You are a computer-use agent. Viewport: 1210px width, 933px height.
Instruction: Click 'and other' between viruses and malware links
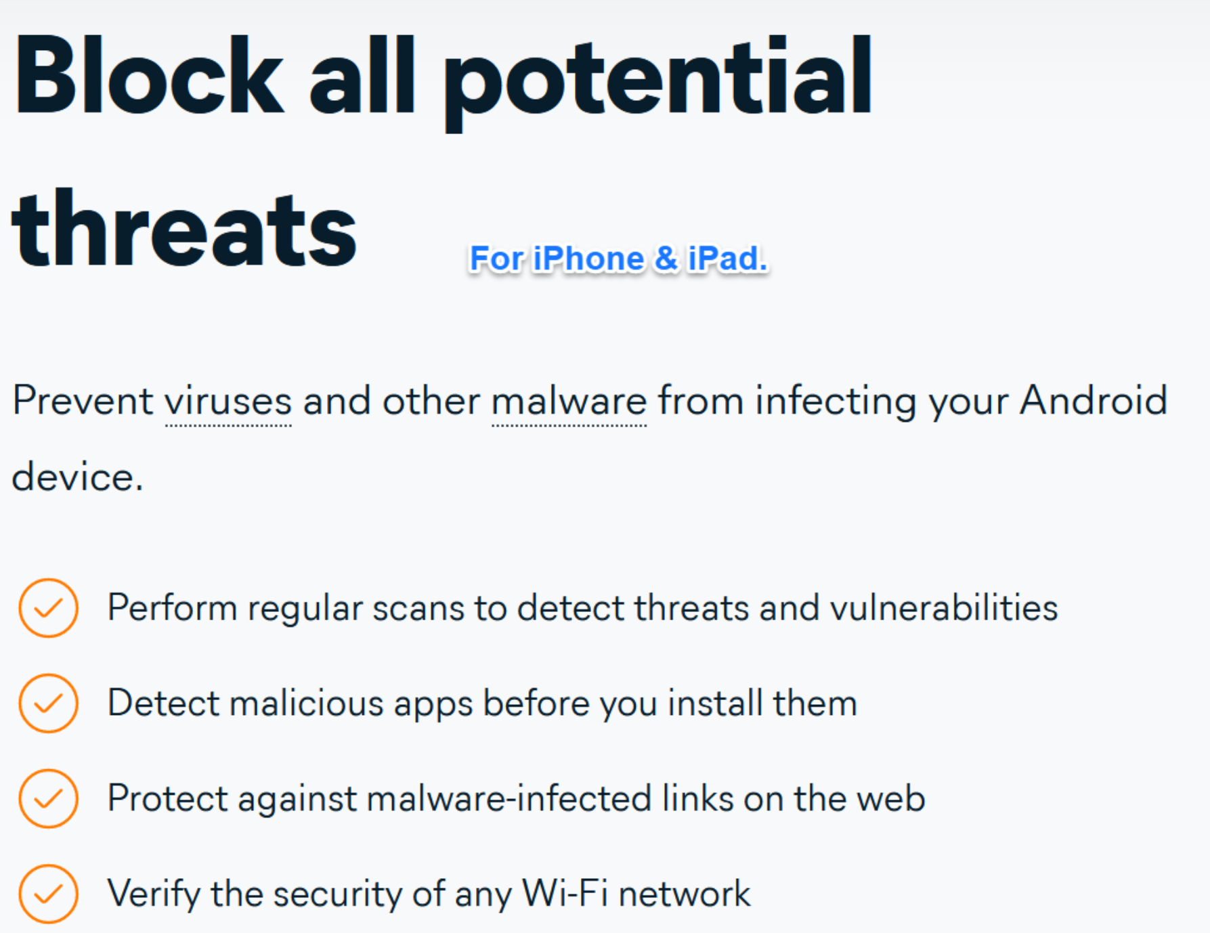391,401
